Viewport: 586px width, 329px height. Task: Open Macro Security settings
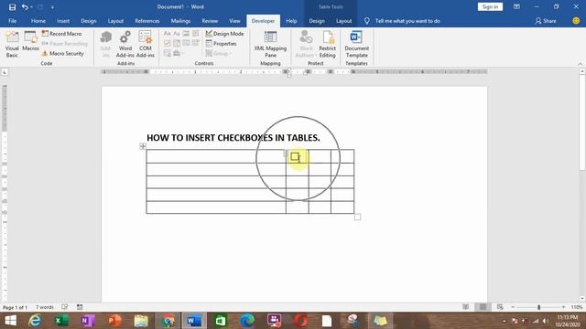tap(62, 53)
